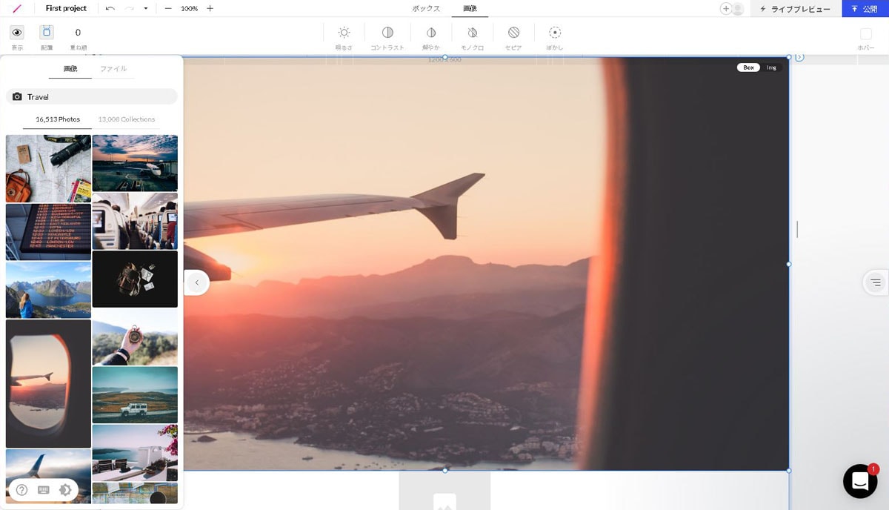Apply the monochrome (モノクロ) filter

click(x=472, y=33)
